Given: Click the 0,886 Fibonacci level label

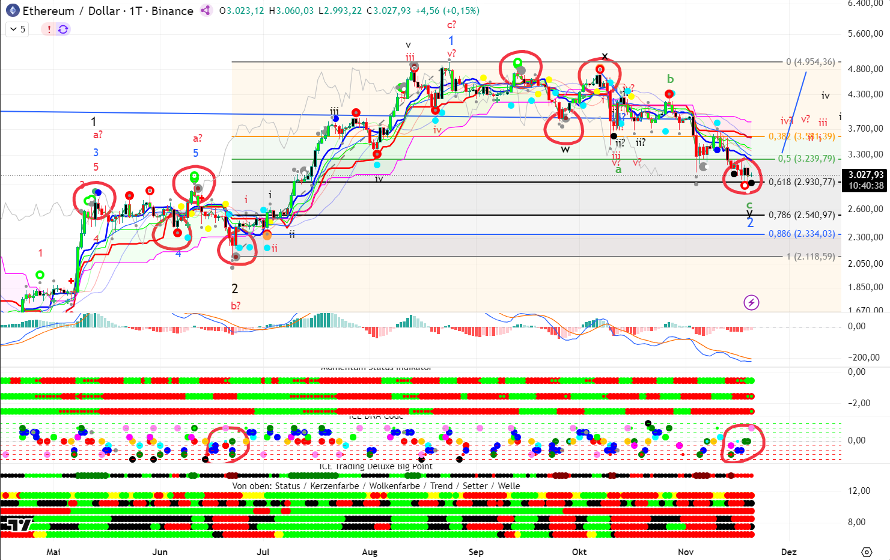Looking at the screenshot, I should 802,234.
